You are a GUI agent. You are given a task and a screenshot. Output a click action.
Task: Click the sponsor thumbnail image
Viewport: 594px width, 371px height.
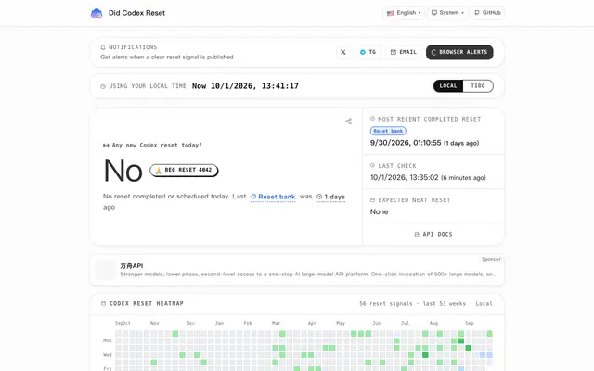coord(106,270)
